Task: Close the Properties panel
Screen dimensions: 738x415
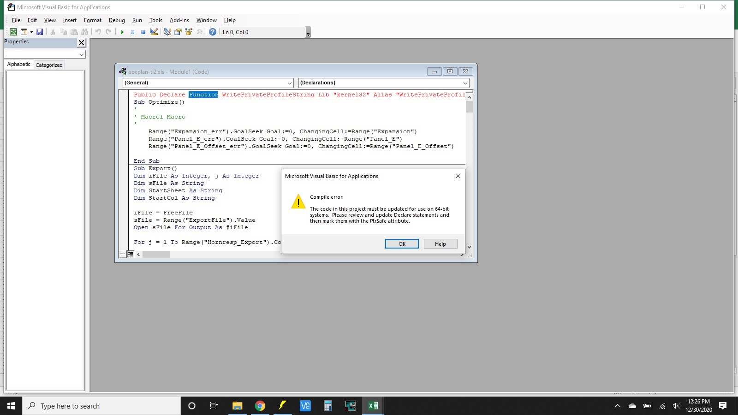Action: click(82, 42)
